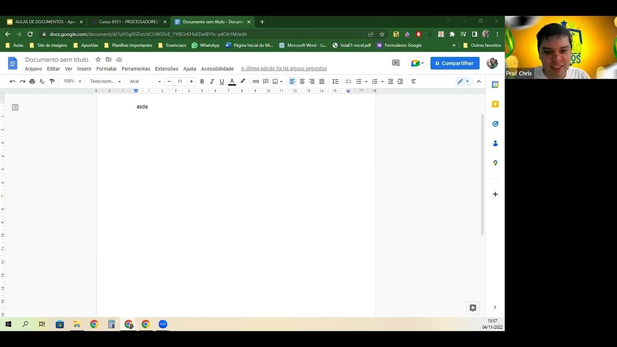Apply a bulleted list
617x347 pixels.
point(359,81)
